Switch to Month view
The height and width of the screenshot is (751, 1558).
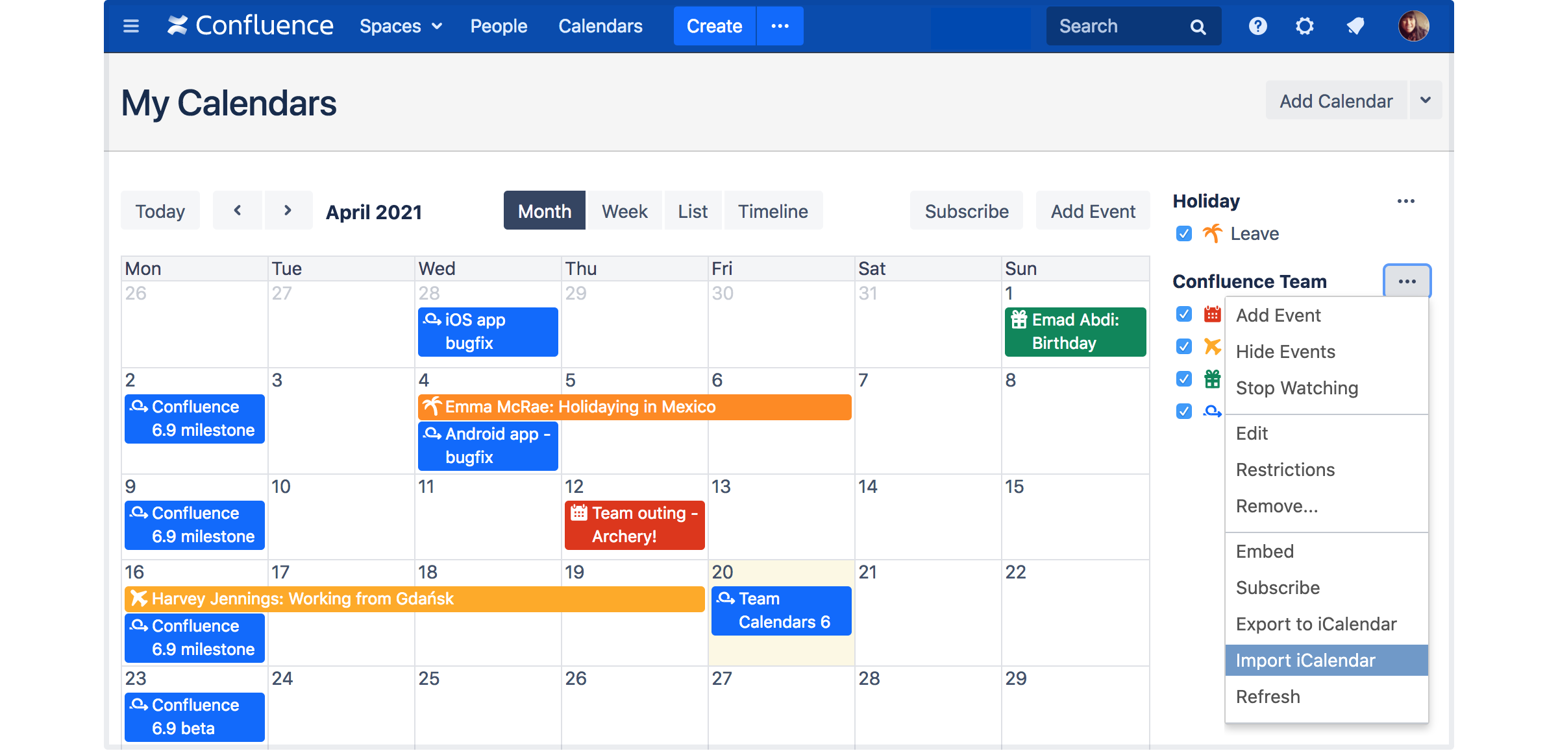pos(545,210)
